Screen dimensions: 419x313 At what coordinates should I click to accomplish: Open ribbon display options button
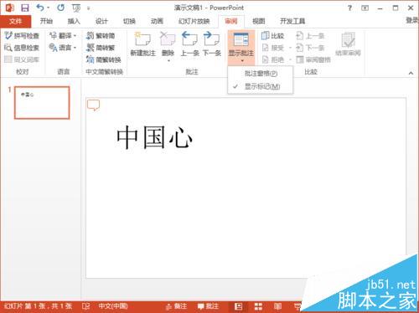pyautogui.click(x=365, y=8)
